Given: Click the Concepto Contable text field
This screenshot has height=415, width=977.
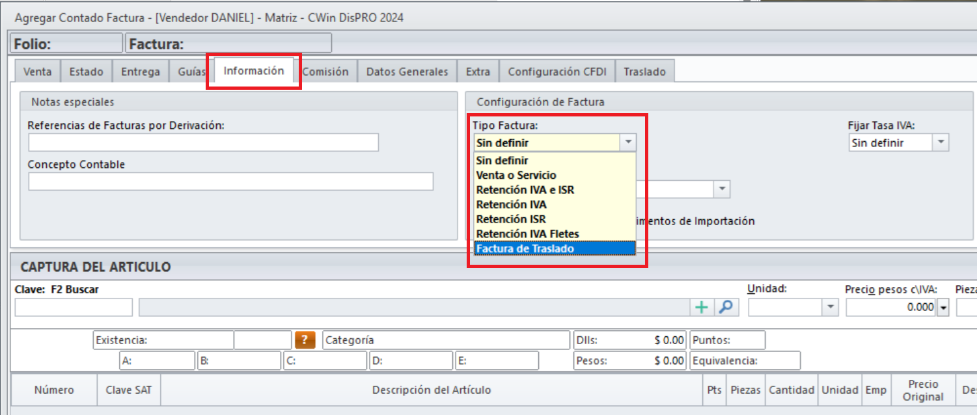Looking at the screenshot, I should click(230, 181).
